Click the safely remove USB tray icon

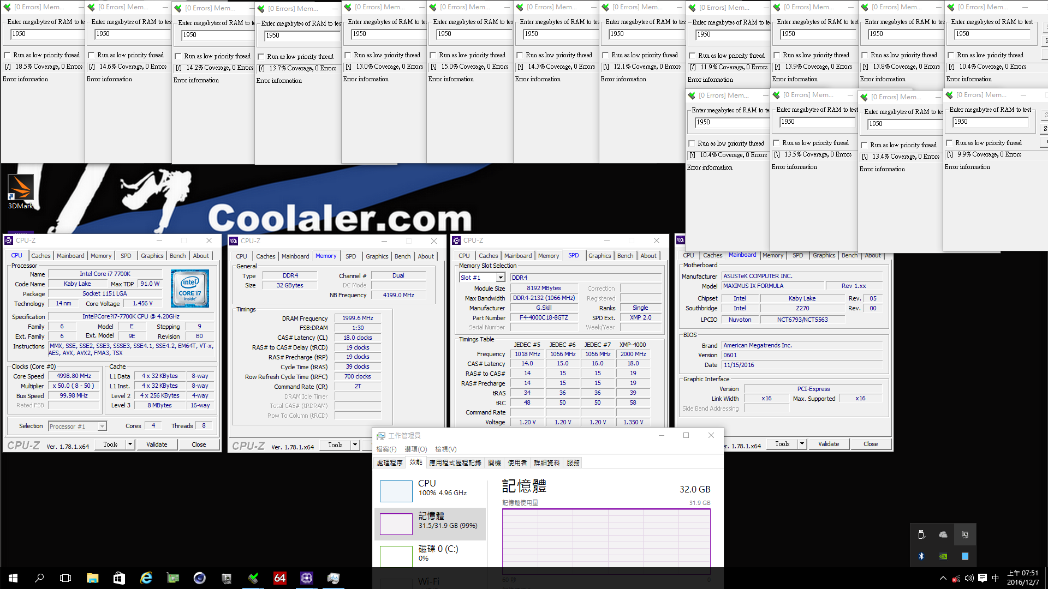tap(921, 534)
